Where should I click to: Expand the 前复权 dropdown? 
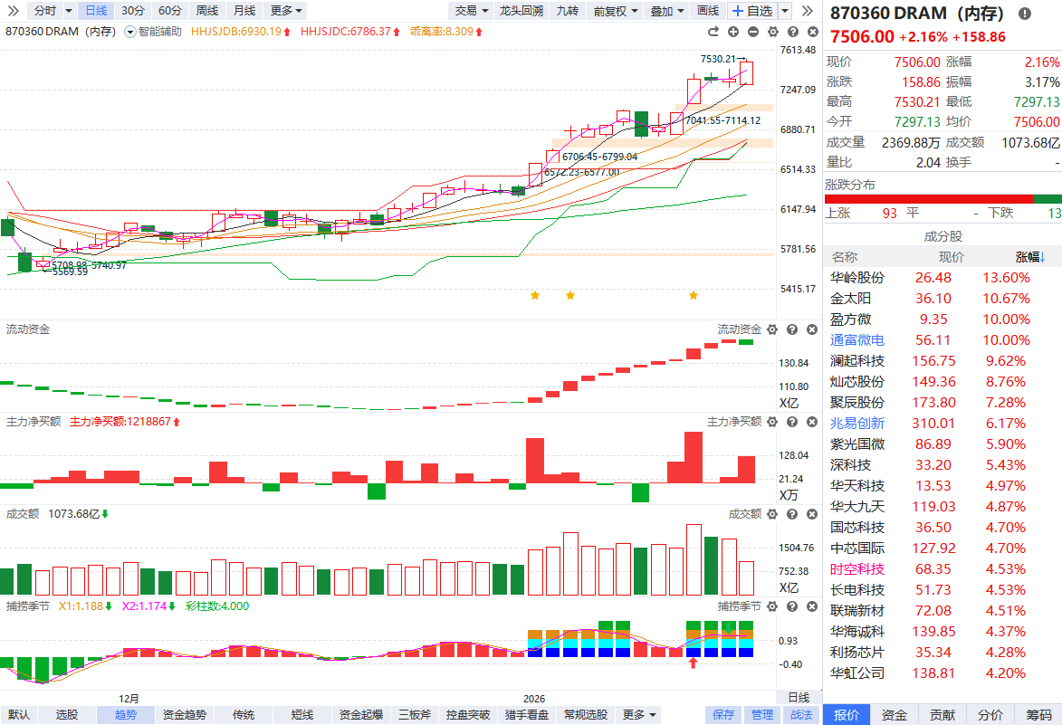(x=616, y=11)
